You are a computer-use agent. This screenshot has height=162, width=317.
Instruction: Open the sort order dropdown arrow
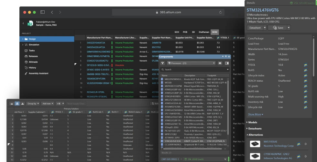tap(63, 103)
